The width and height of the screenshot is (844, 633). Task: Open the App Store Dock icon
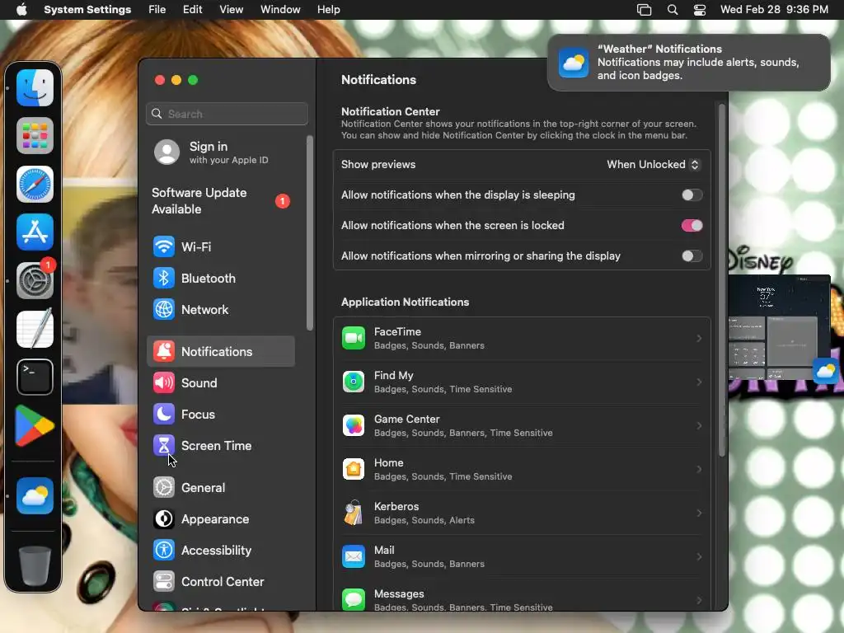[x=35, y=232]
